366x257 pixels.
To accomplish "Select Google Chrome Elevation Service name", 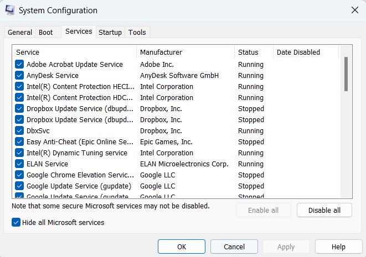I will [80, 175].
